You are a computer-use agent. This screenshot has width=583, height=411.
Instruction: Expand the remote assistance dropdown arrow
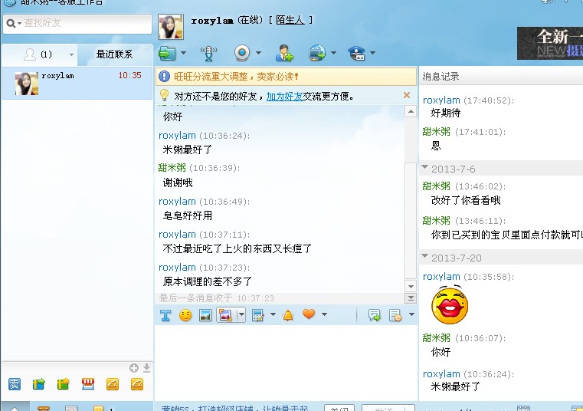click(333, 53)
